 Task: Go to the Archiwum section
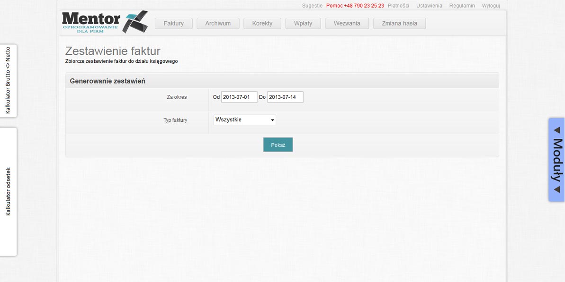pyautogui.click(x=218, y=24)
